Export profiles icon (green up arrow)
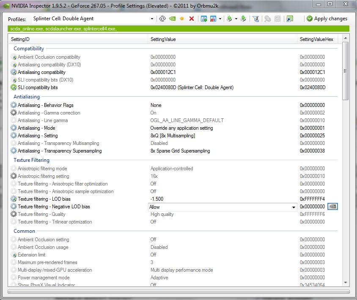This screenshot has height=300, width=357. click(x=230, y=19)
